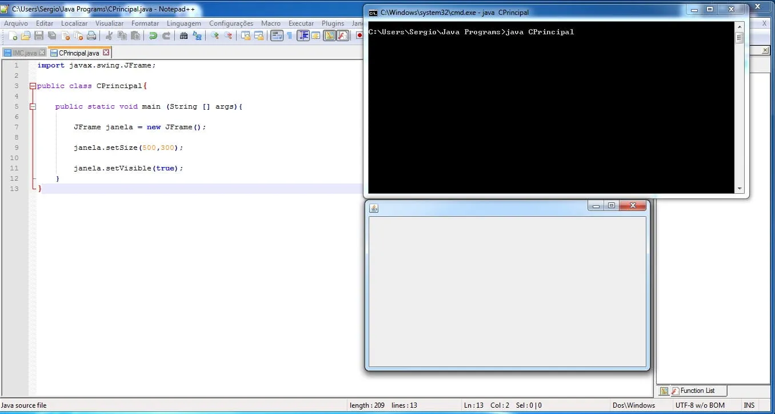Click the cmd.exe title bar icon
The image size is (775, 414).
(x=373, y=12)
